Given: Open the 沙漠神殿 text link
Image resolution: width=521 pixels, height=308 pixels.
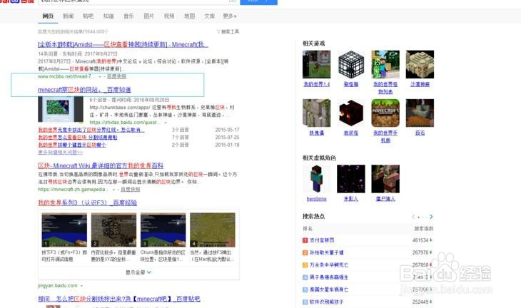Looking at the screenshot, I should tap(420, 84).
